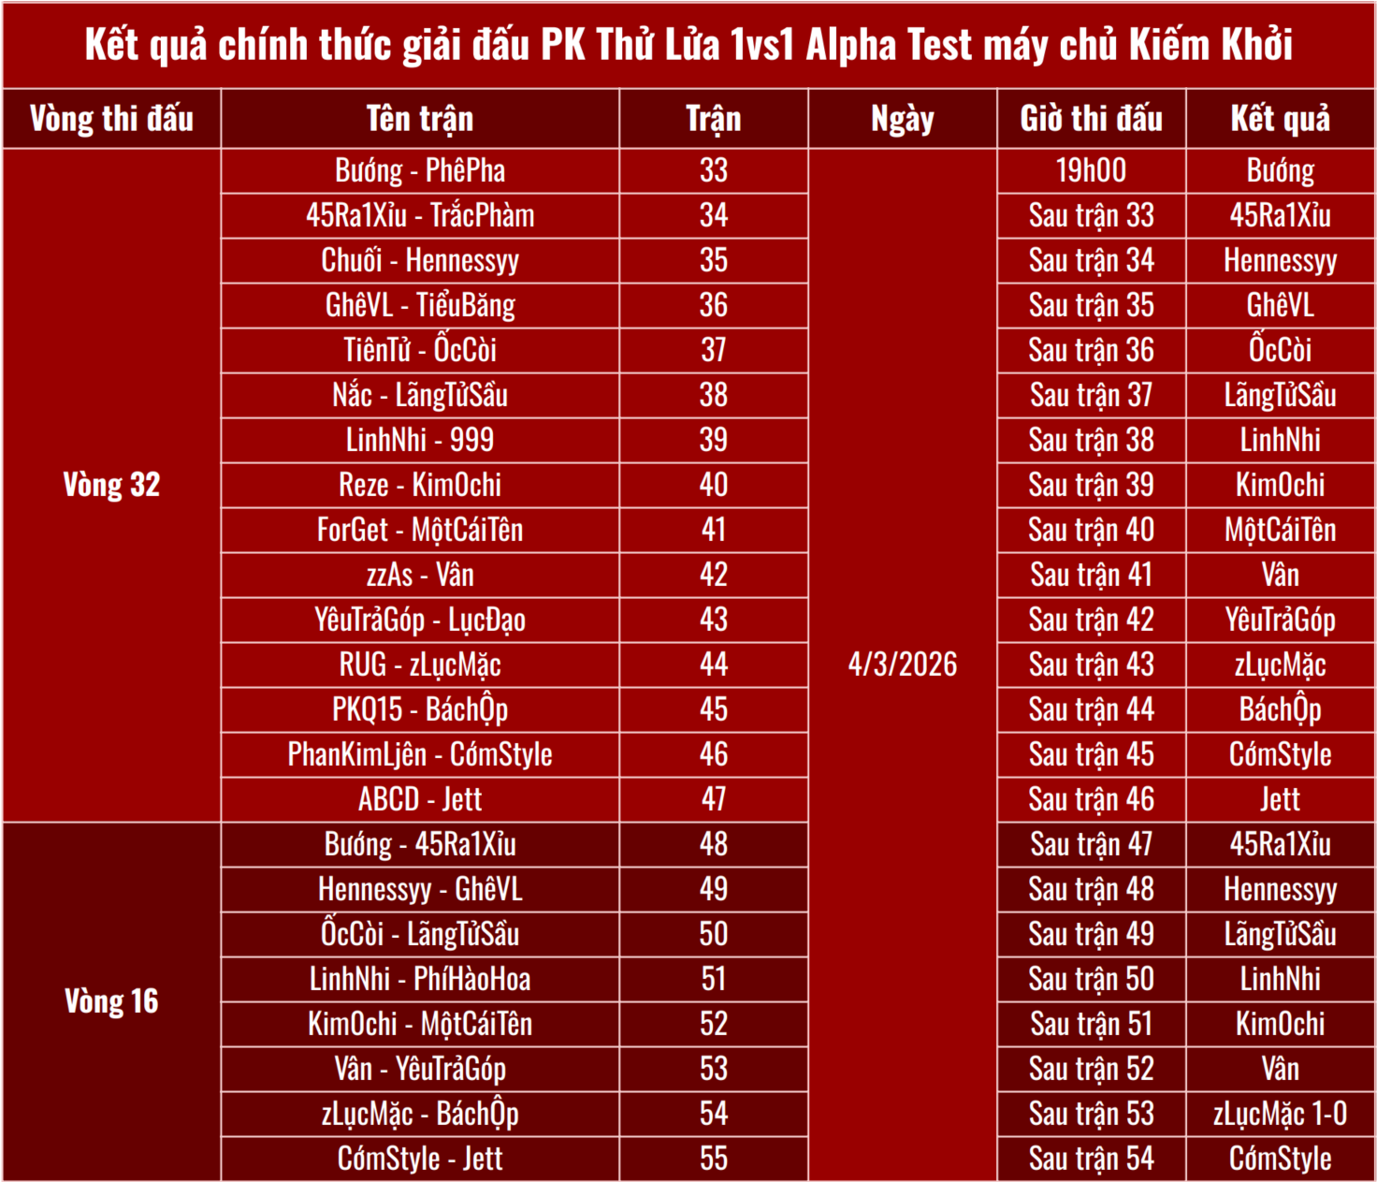The height and width of the screenshot is (1182, 1377).
Task: Click the 19h00 match time cell
Action: 1091,170
